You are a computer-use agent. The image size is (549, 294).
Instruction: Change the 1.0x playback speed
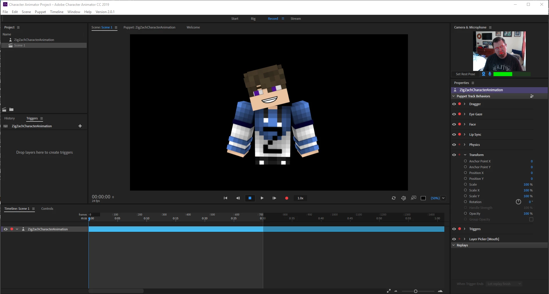click(x=300, y=198)
